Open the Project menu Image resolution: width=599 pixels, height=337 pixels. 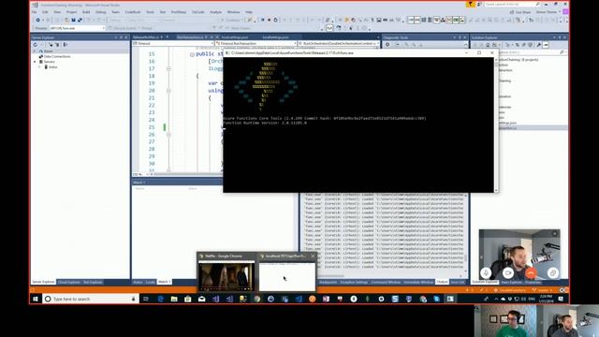pyautogui.click(x=71, y=12)
